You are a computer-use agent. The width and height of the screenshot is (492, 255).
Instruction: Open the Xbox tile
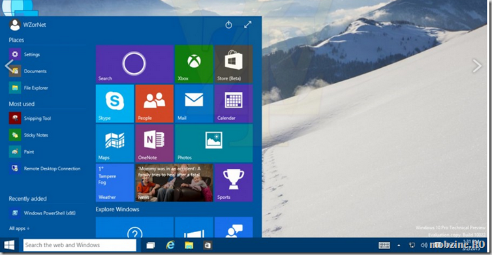coord(194,64)
